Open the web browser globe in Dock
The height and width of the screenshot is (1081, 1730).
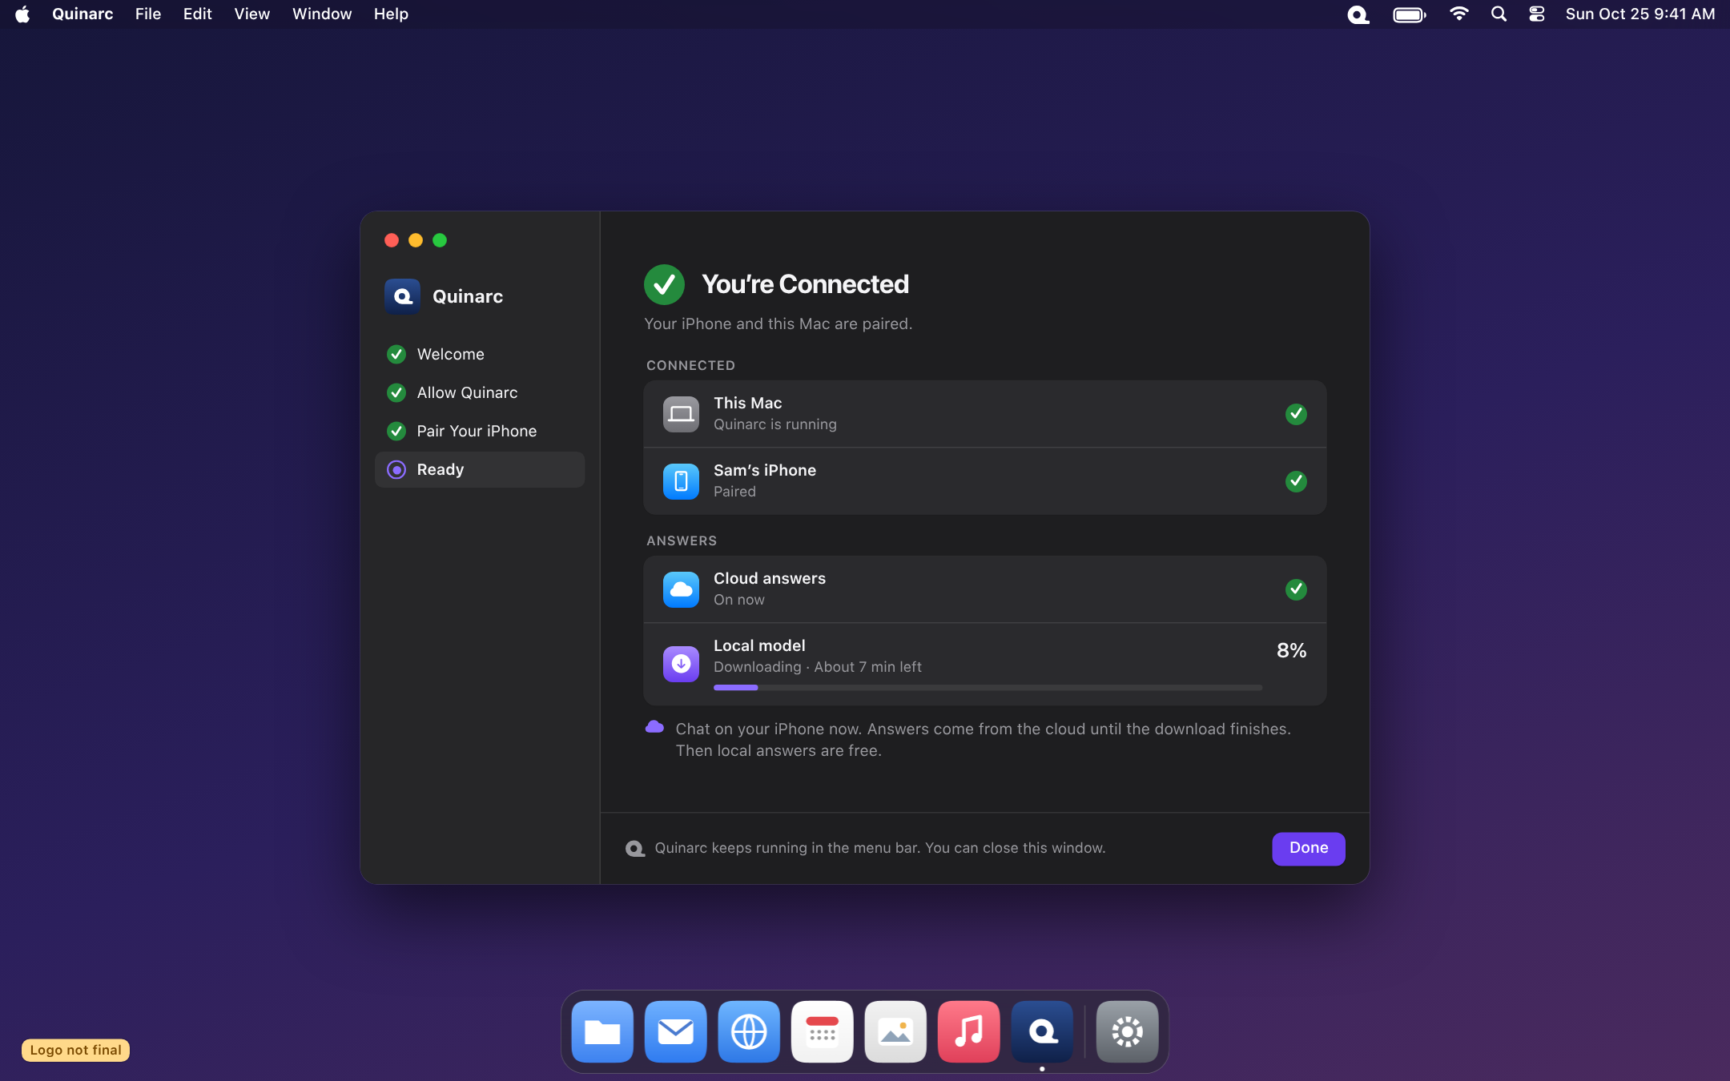point(749,1031)
